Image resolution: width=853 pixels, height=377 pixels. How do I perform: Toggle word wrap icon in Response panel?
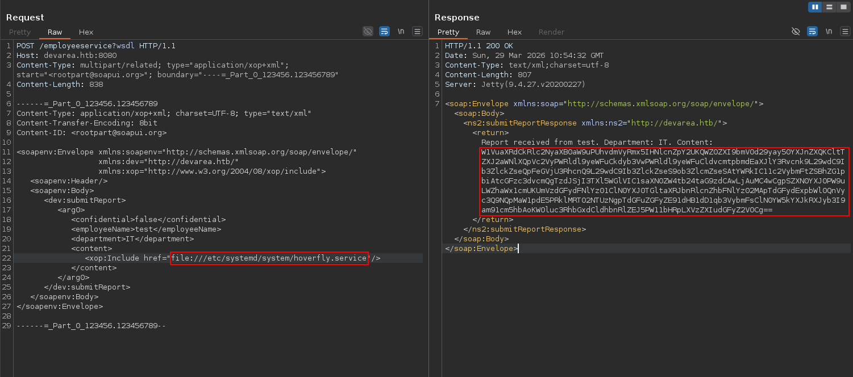(812, 31)
